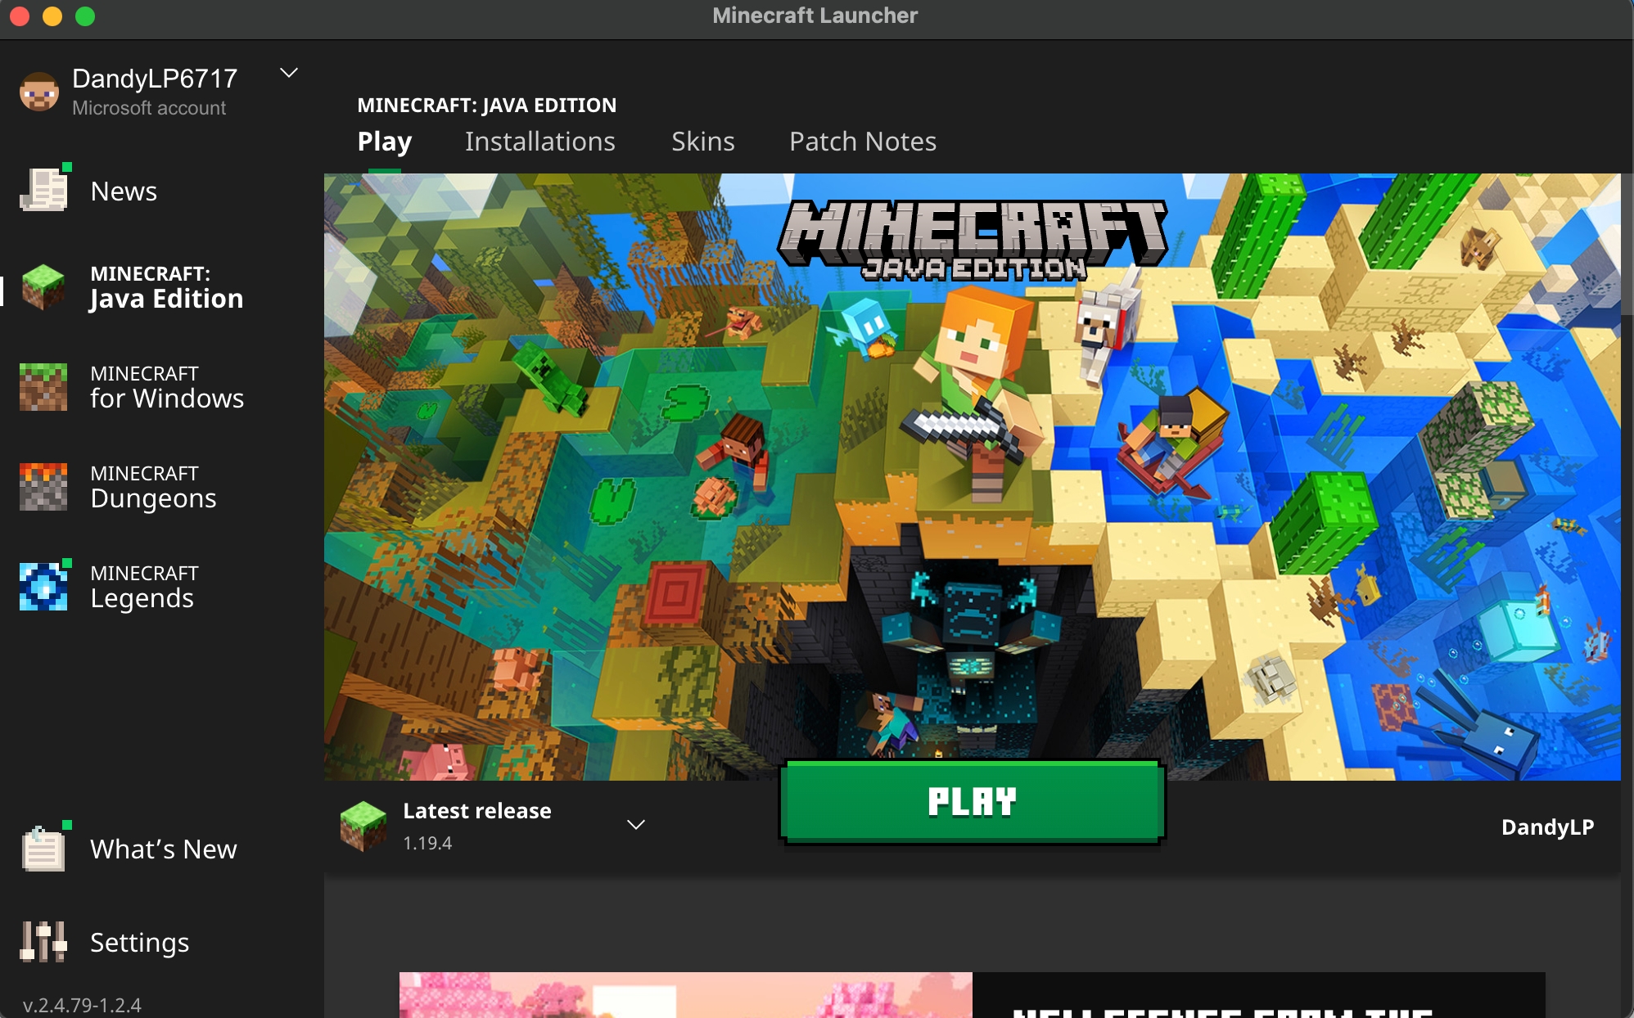Click the macOS green fullscreen button
This screenshot has width=1634, height=1018.
[85, 16]
